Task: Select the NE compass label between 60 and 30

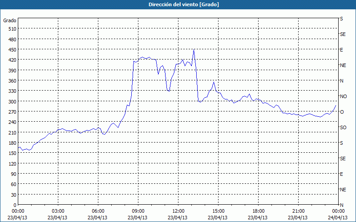Action: tap(343, 190)
